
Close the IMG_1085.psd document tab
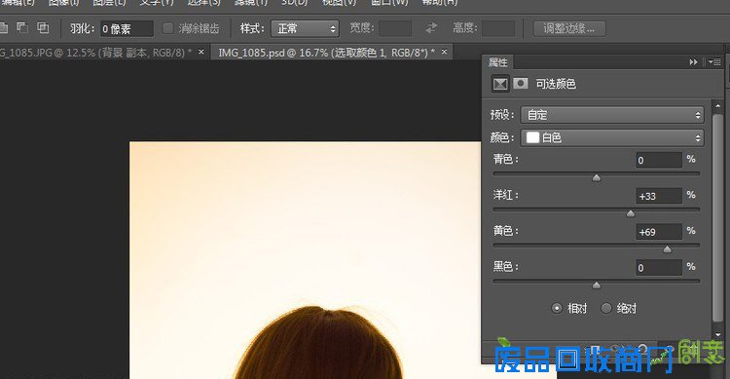coord(444,52)
